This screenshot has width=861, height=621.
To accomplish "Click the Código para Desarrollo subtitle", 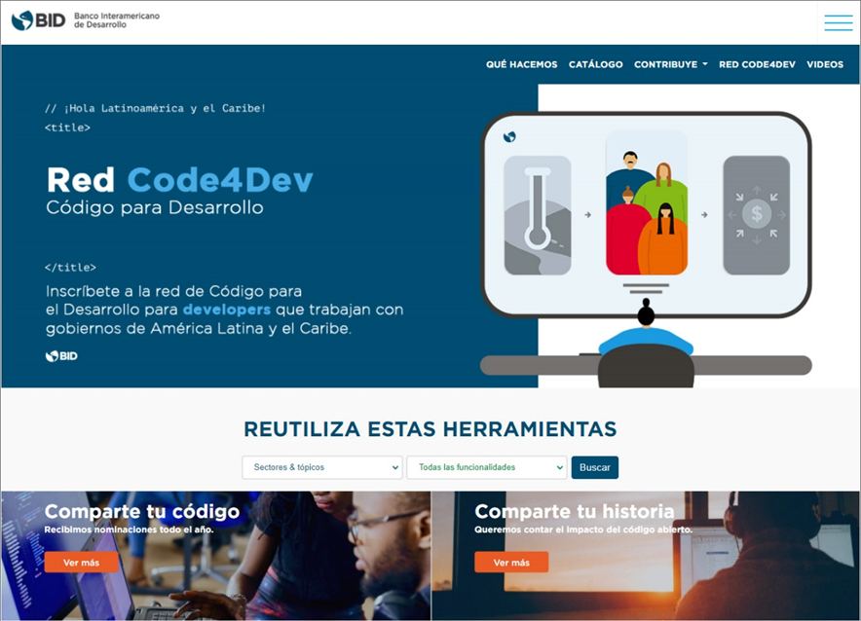I will coord(155,207).
